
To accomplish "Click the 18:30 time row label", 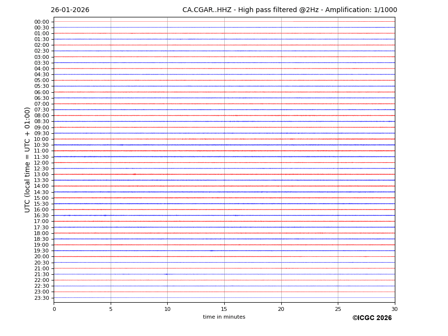I will (x=42, y=239).
